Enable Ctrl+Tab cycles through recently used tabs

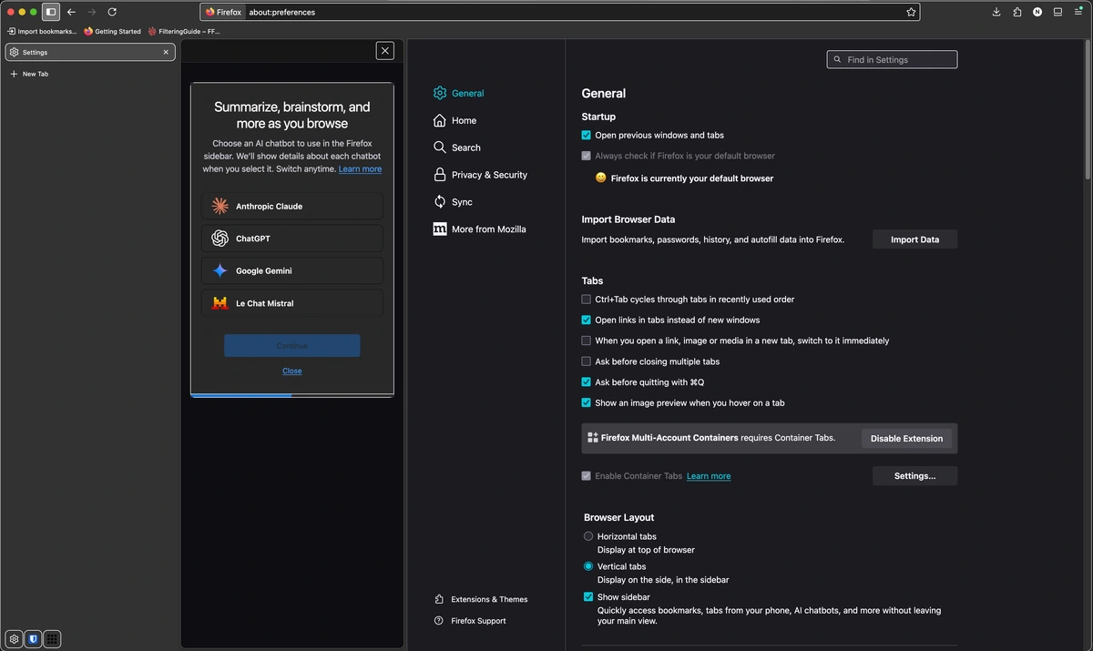pyautogui.click(x=586, y=299)
